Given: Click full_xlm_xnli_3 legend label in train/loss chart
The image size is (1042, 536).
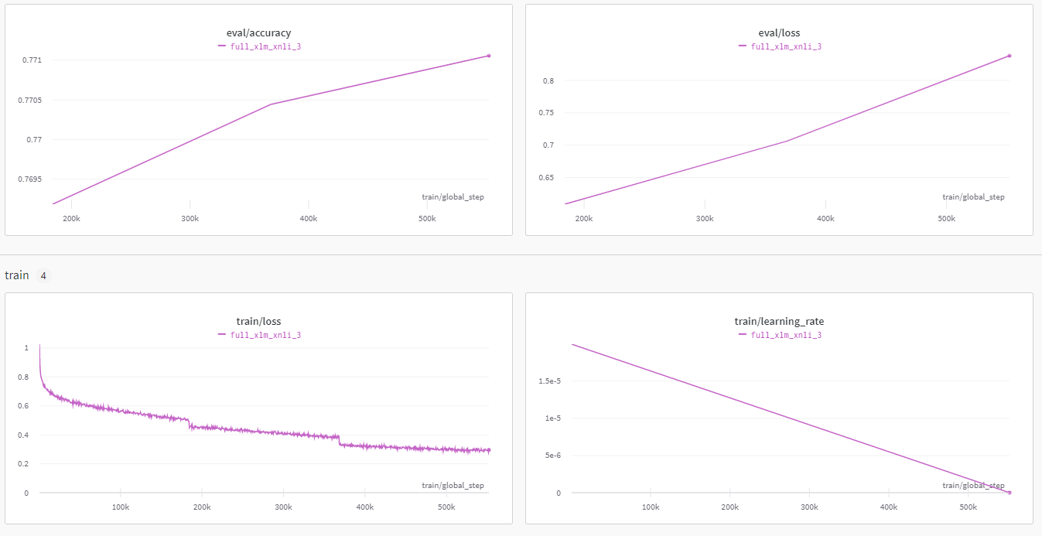Looking at the screenshot, I should [265, 335].
